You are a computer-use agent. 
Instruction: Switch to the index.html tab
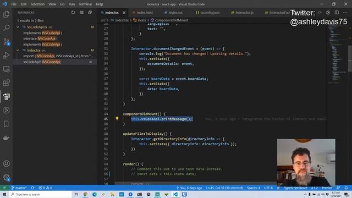(143, 13)
